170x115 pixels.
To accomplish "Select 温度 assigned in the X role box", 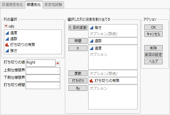I will click(x=98, y=48).
